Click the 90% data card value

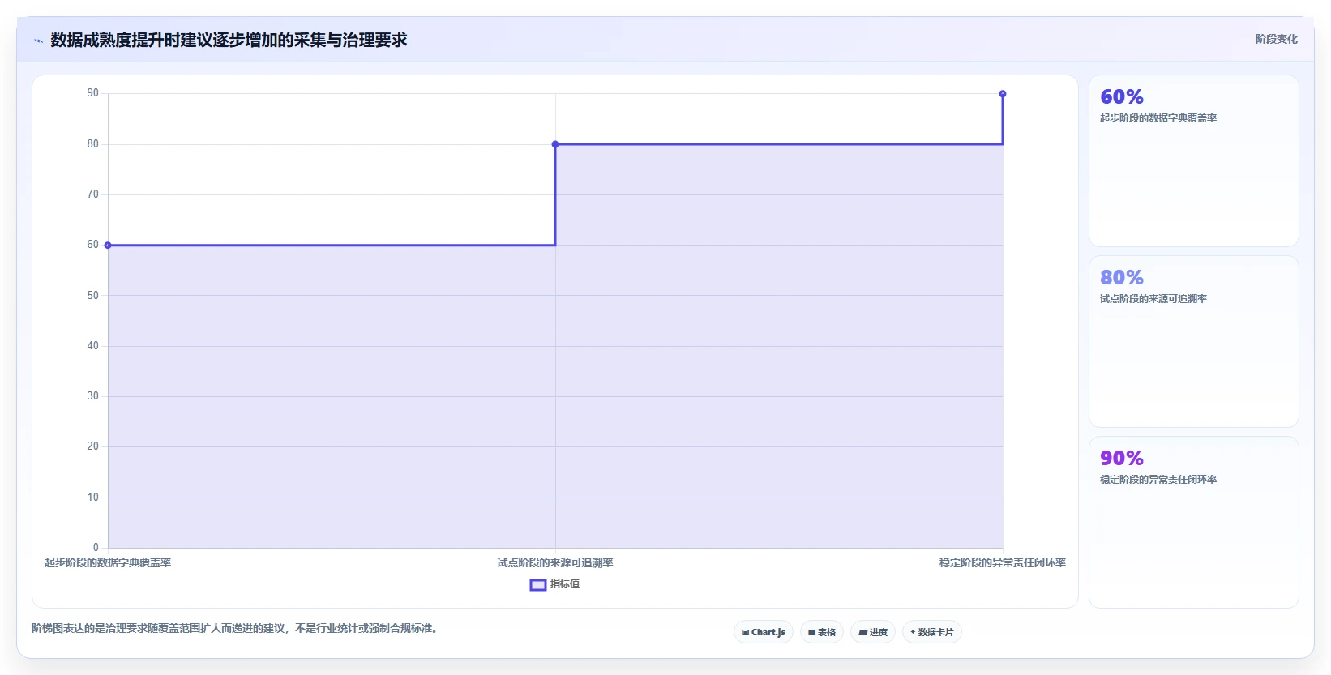click(1122, 459)
